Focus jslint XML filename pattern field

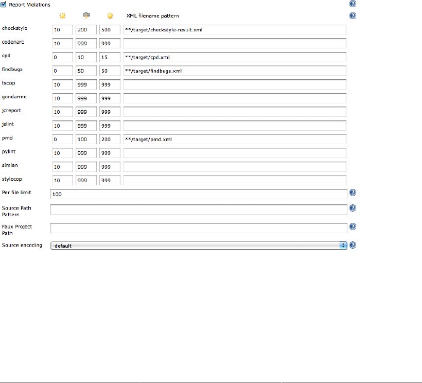(x=235, y=126)
